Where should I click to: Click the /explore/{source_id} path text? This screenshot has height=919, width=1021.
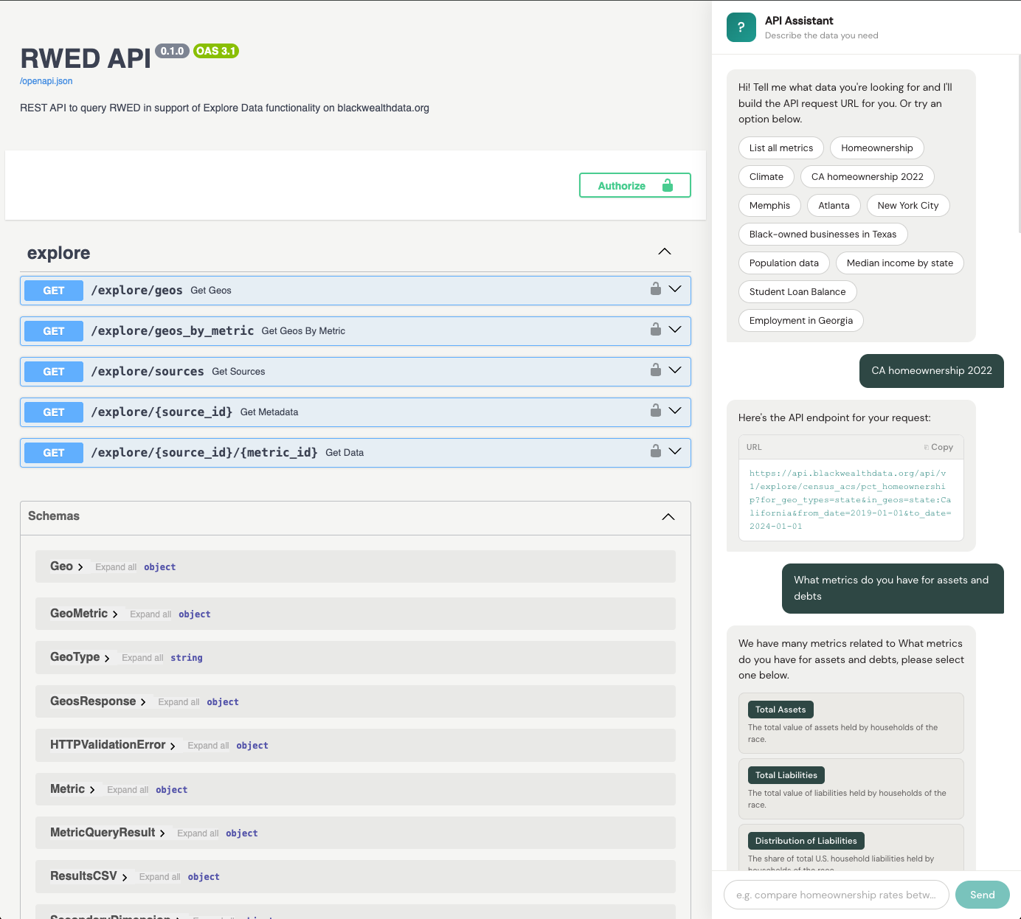[x=162, y=412]
